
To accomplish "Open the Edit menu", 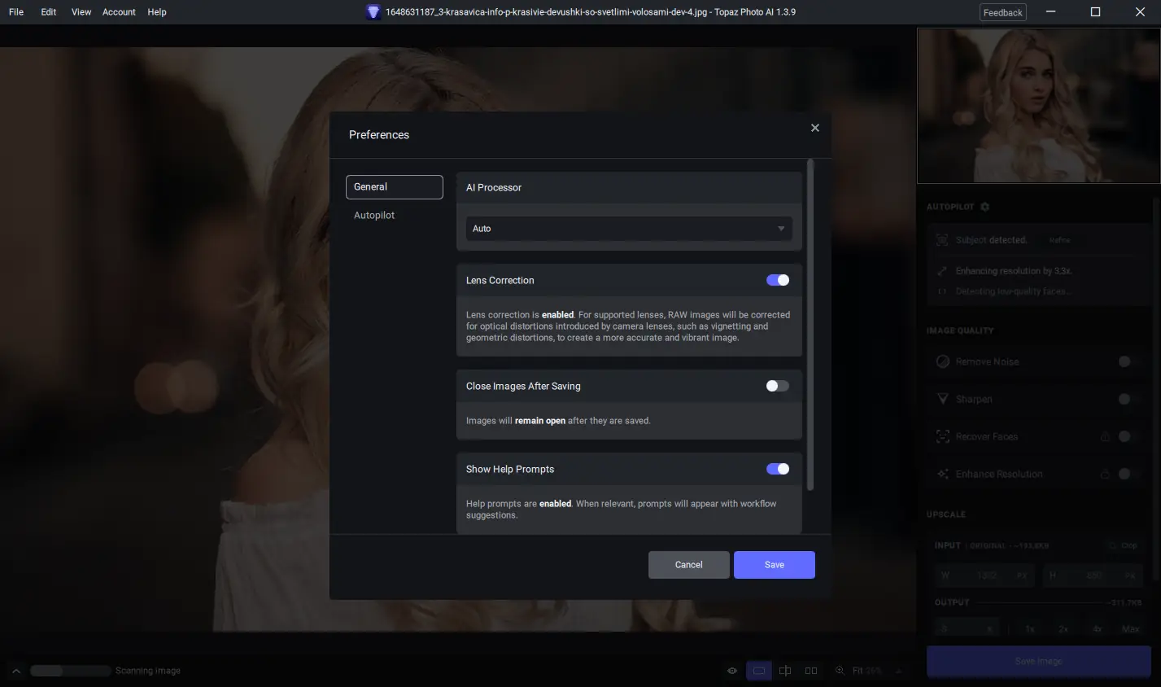I will tap(49, 12).
